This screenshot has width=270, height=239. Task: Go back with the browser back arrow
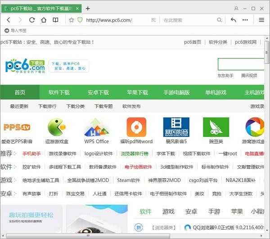(x=9, y=20)
